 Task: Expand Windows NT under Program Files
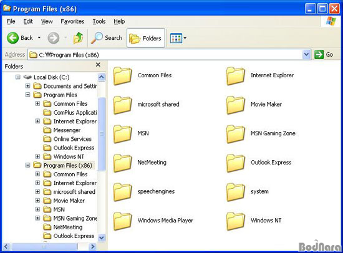point(37,156)
